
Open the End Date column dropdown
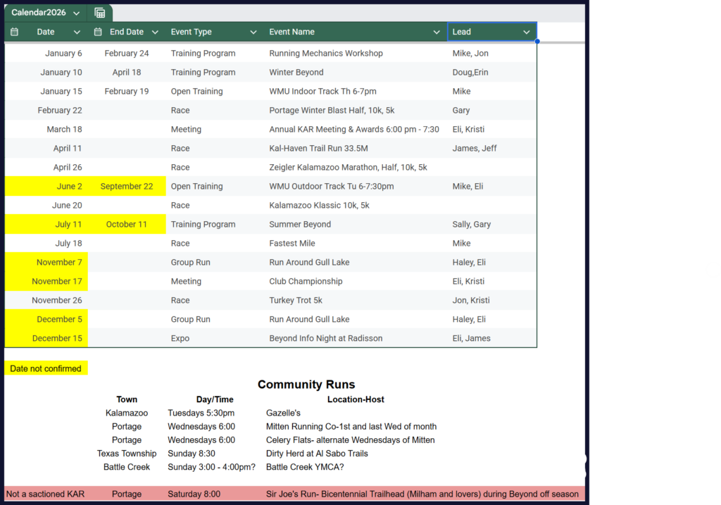click(155, 32)
